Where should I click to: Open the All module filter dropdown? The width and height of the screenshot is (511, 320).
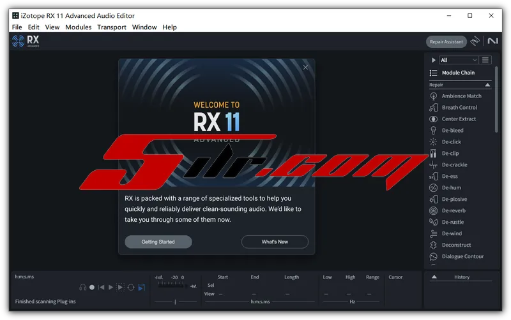[459, 60]
